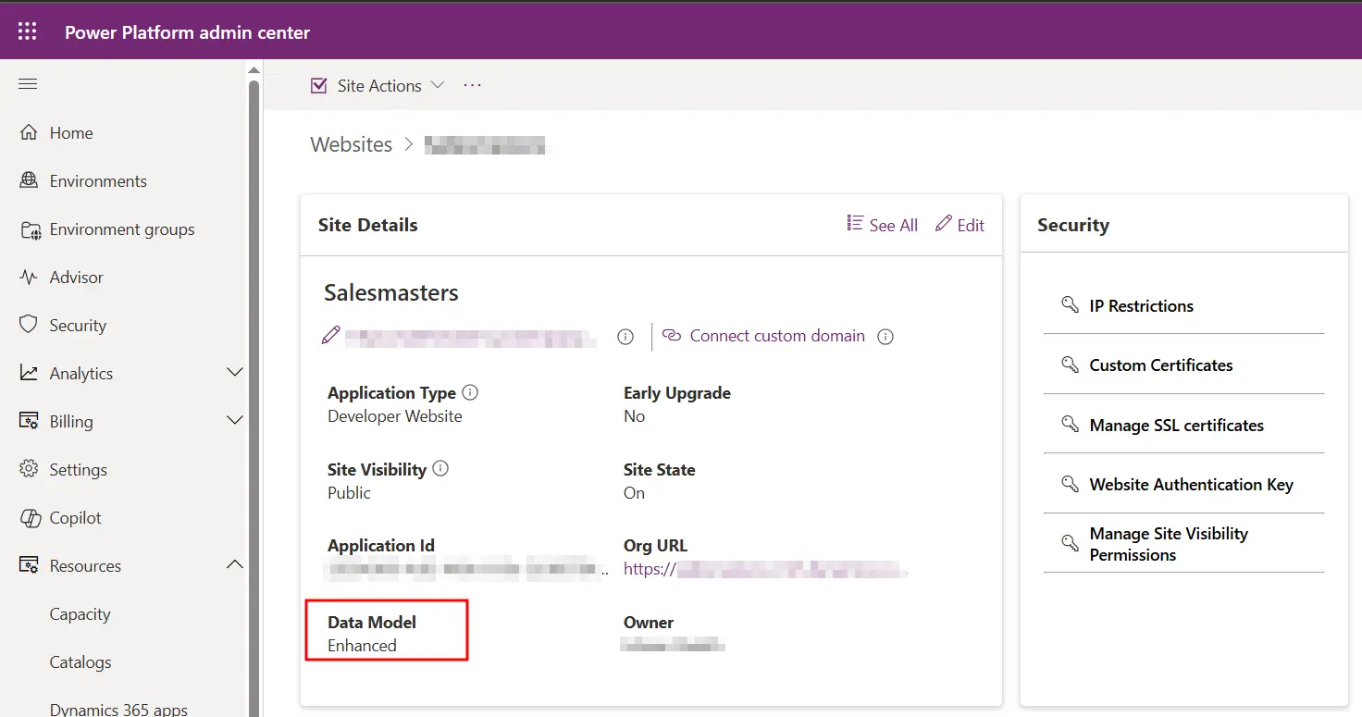
Task: Click the Manage Site Visibility Permissions key icon
Action: click(x=1071, y=543)
